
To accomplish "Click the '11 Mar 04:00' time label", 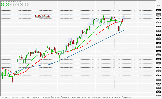I will coord(35,98).
